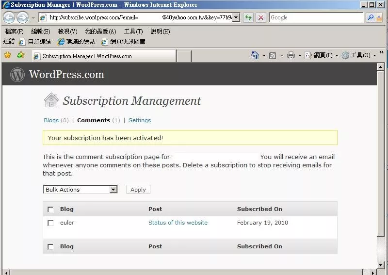Click the RSS Feeds toolbar icon

pos(273,55)
